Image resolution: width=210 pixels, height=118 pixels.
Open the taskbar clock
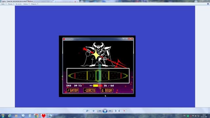[x=204, y=116]
